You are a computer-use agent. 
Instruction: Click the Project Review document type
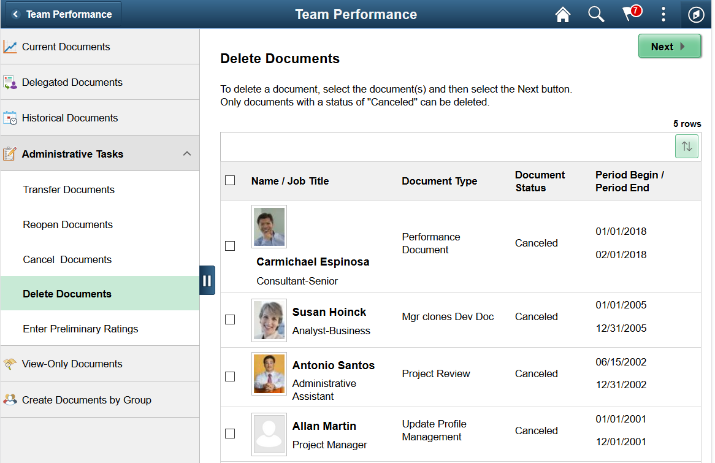coord(436,373)
